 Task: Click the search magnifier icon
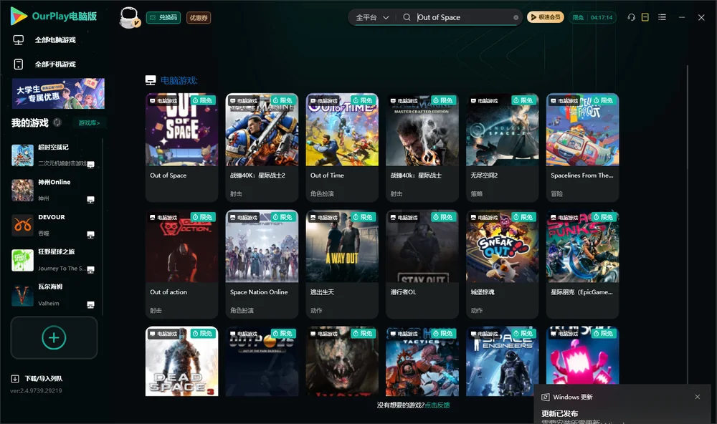[x=407, y=17]
